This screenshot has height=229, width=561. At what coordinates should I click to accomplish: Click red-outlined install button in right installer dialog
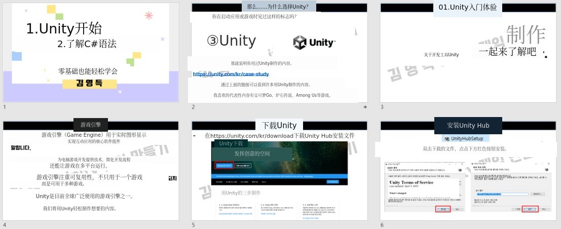[530, 209]
